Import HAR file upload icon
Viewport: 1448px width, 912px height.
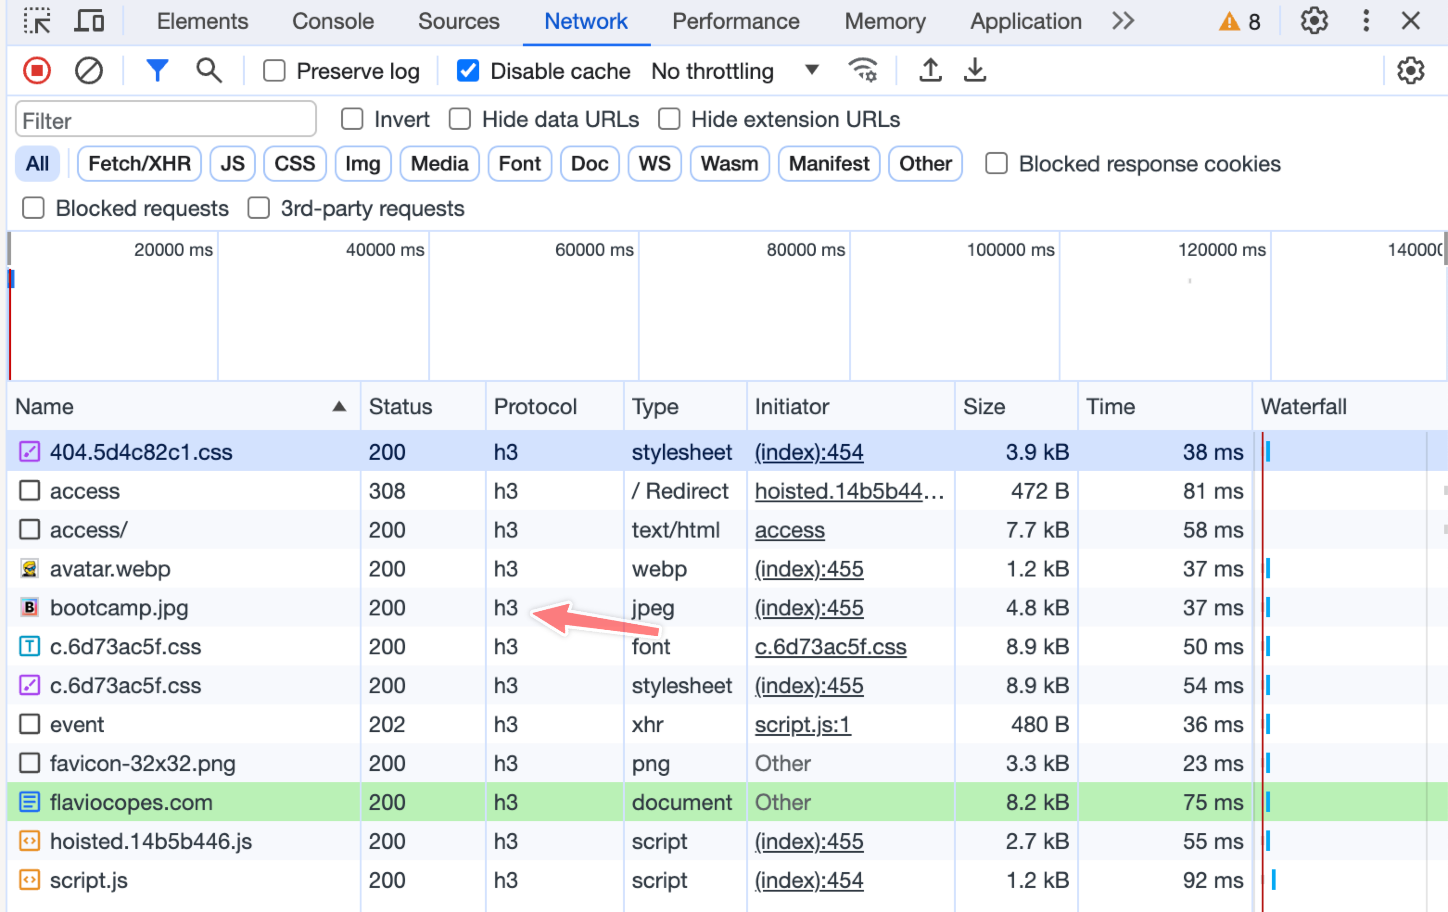(930, 71)
